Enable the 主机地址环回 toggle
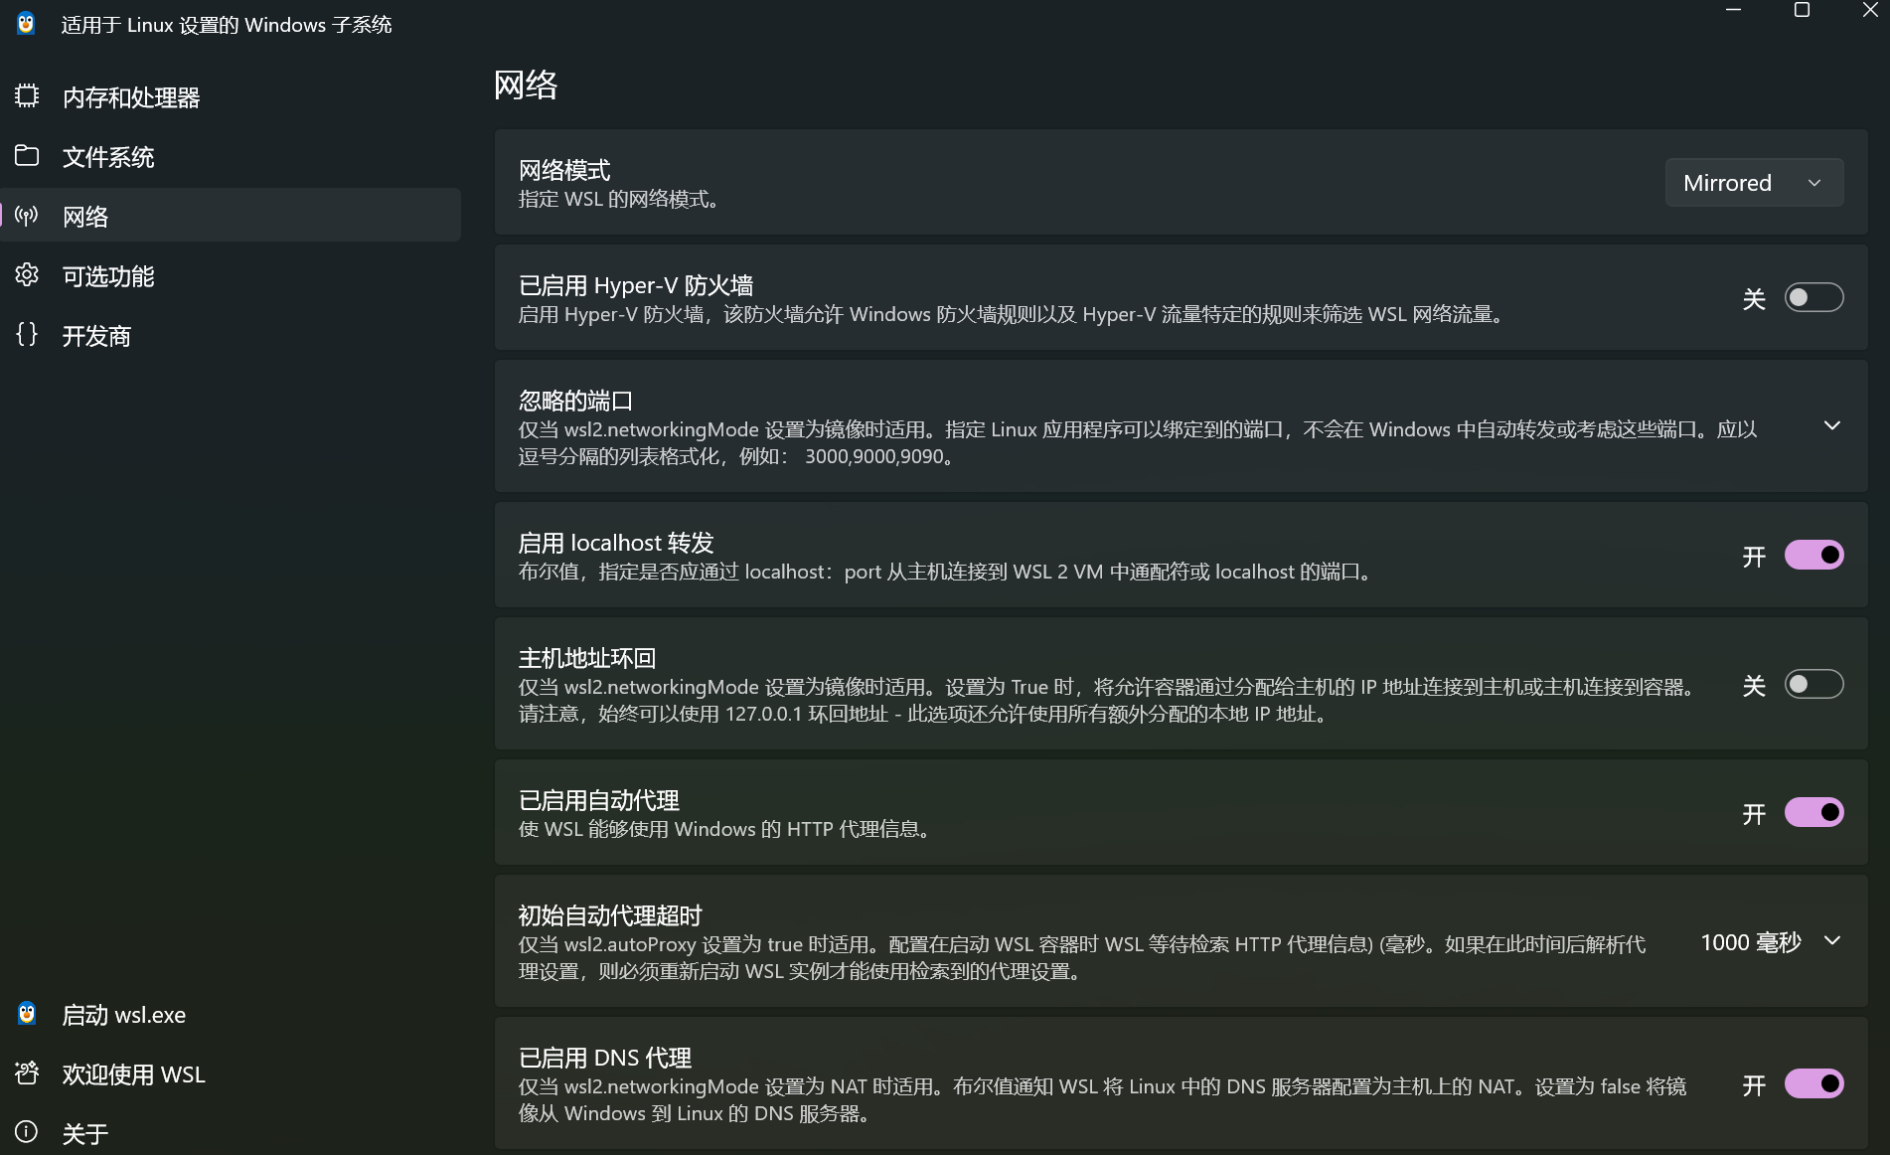Viewport: 1890px width, 1155px height. click(x=1813, y=684)
